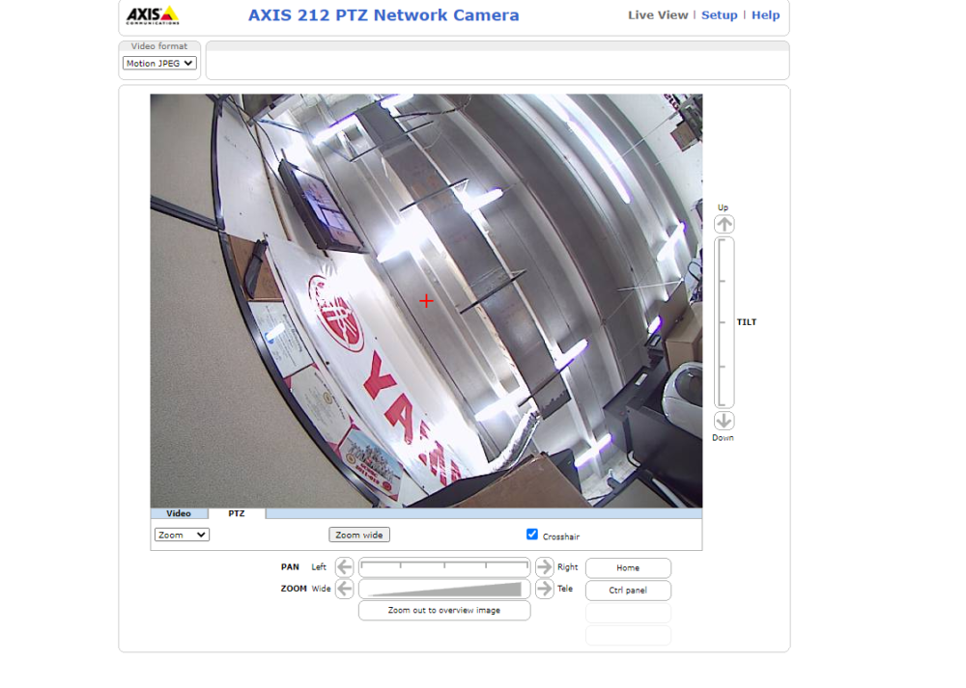966x688 pixels.
Task: Click the AXIS 212 PTZ Network Camera title
Action: tap(384, 15)
